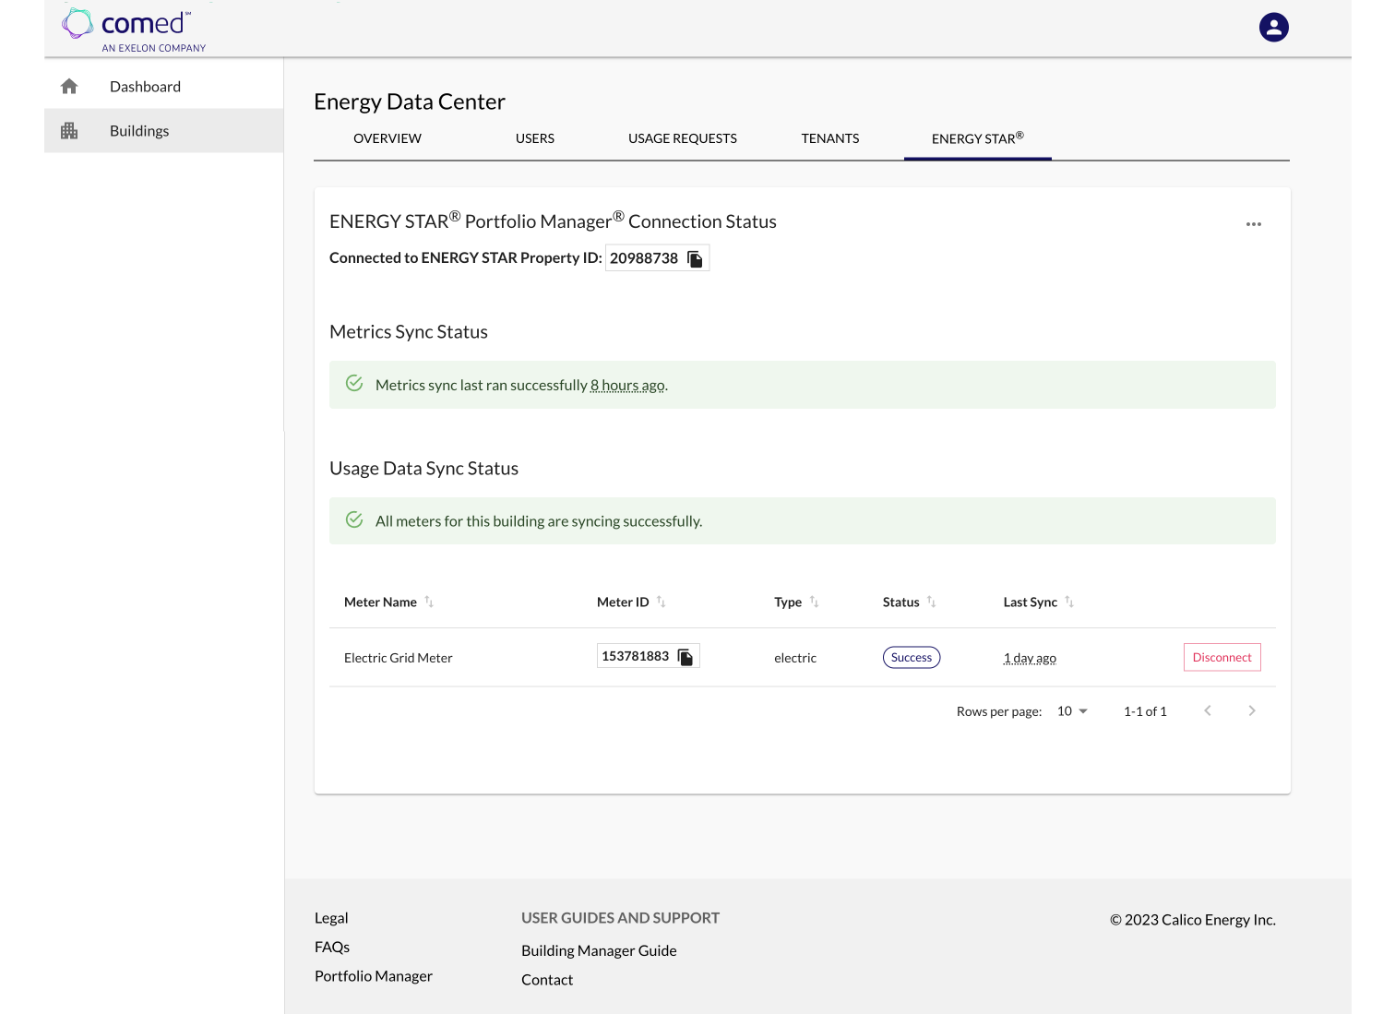1395x1014 pixels.
Task: Open Buildings from the sidebar
Action: tap(164, 131)
